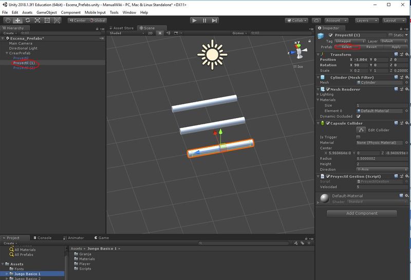Open Transform component gear settings
The image size is (411, 280).
coord(406,54)
